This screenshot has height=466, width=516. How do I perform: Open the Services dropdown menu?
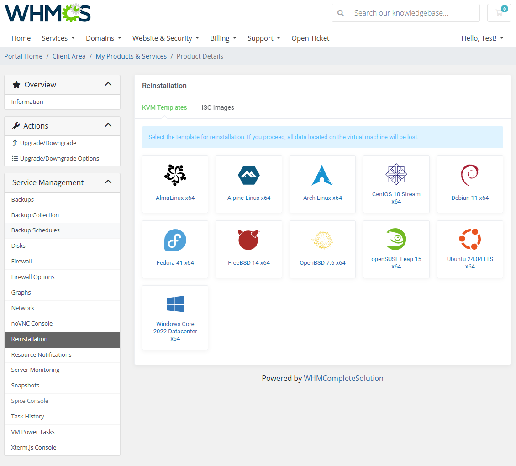(x=58, y=38)
